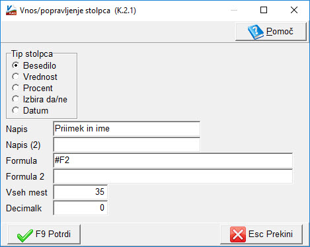Click the Vseh mest number field
310x247 pixels.
click(x=80, y=192)
